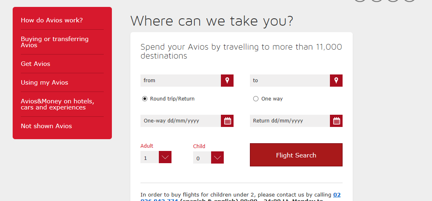The height and width of the screenshot is (201, 432).
Task: Go to Buying or transferring Avios
Action: (55, 42)
